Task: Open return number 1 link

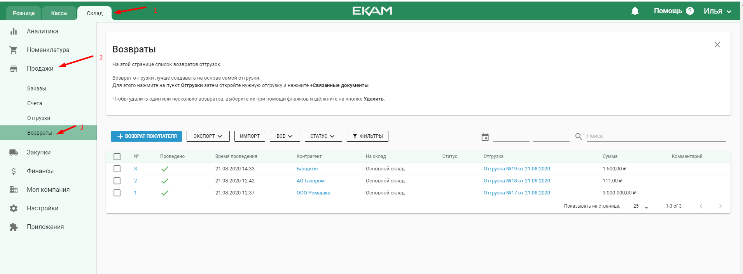Action: [135, 193]
